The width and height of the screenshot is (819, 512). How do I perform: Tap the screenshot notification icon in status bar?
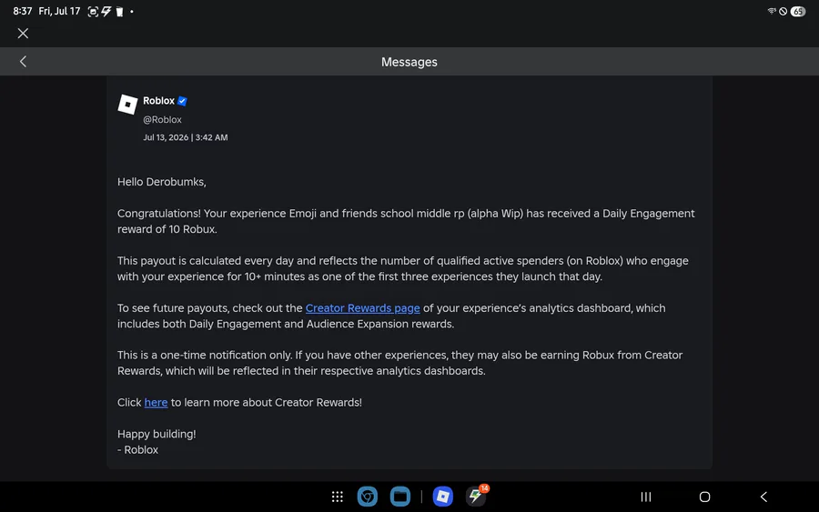coord(93,12)
